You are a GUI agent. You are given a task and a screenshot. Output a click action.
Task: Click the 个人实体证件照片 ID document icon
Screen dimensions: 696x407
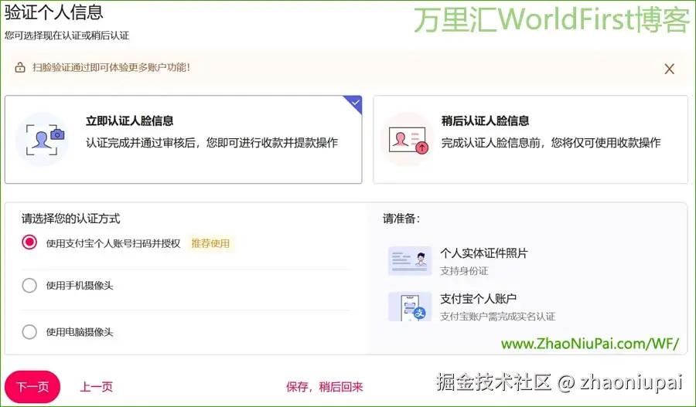[x=410, y=261]
